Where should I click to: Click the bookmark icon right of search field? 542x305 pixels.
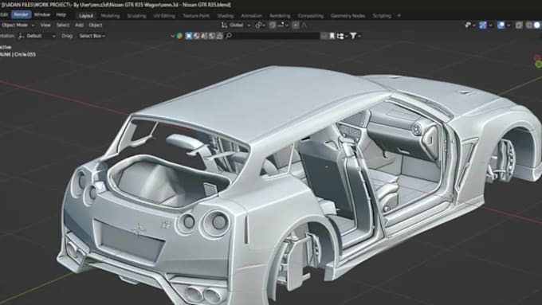(332, 36)
